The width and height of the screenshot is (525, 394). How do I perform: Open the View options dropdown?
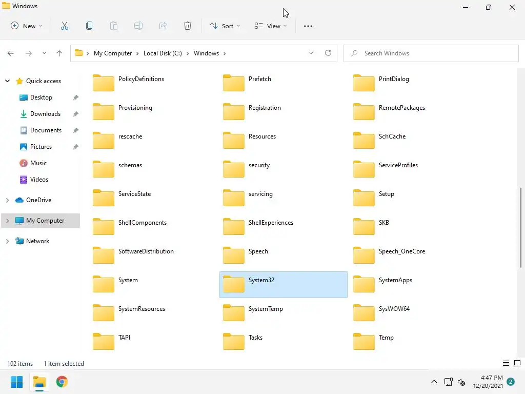click(x=271, y=26)
